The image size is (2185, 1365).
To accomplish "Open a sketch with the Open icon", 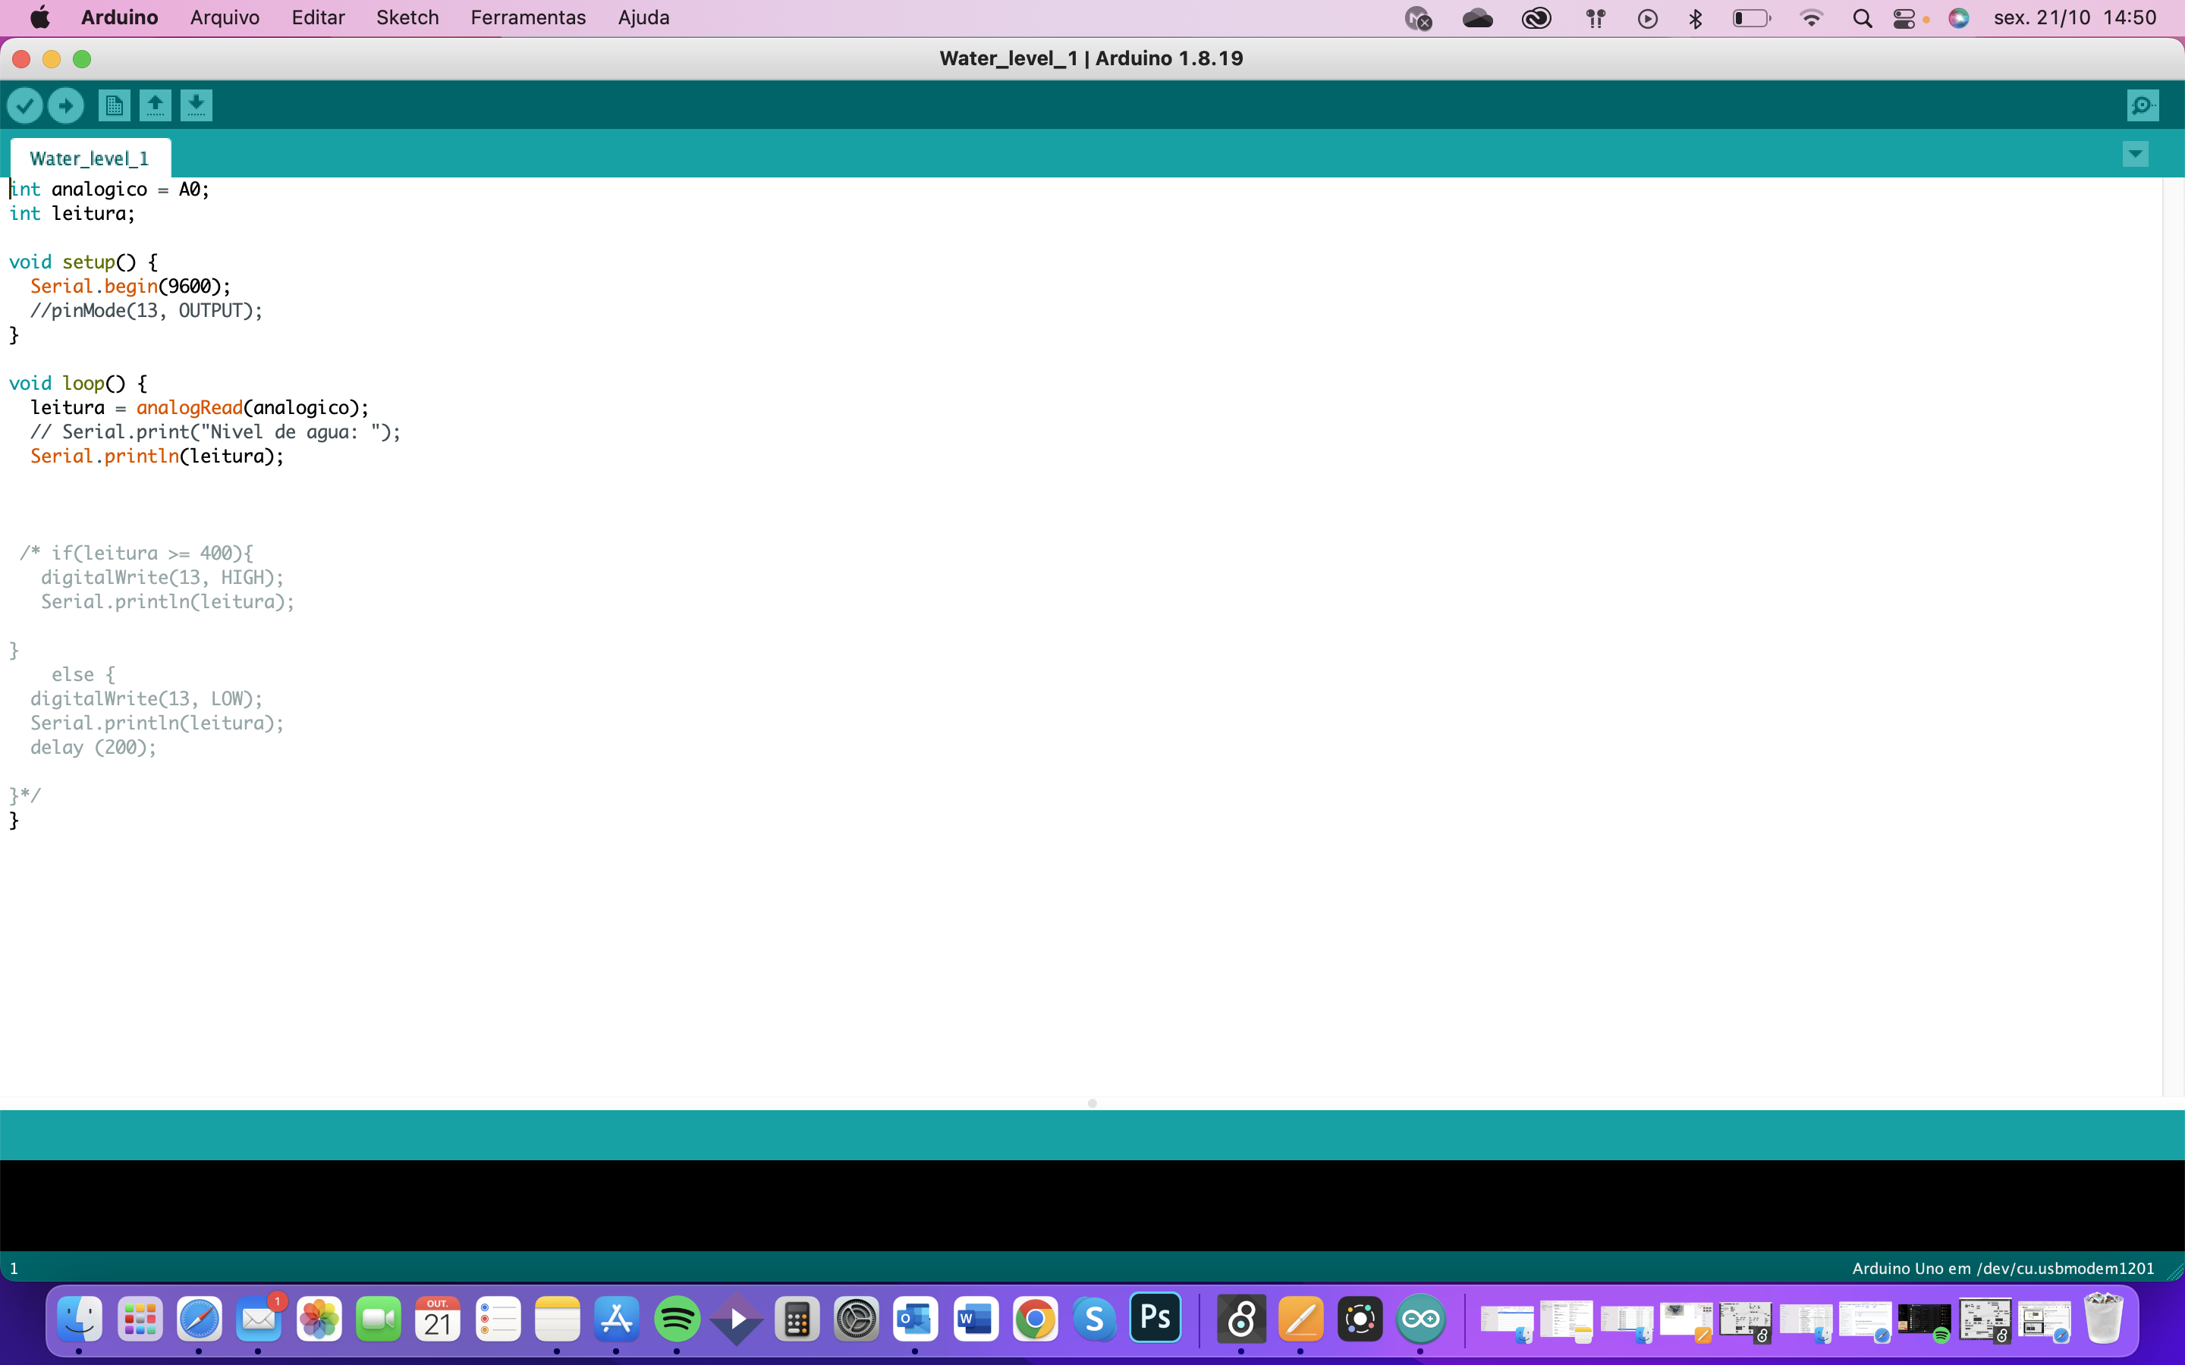I will coord(156,105).
